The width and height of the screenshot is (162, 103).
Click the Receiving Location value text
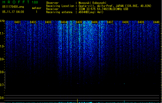click(x=115, y=6)
